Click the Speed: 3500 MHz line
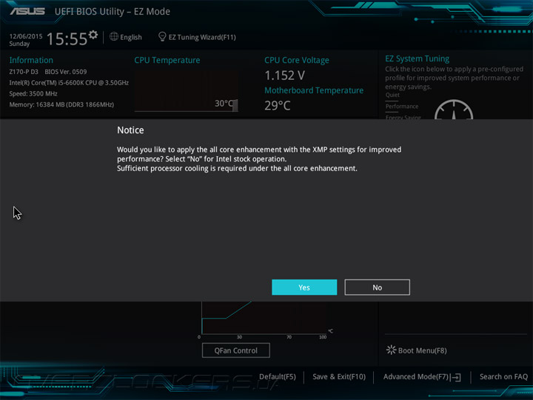Viewport: 533px width, 400px height. point(33,93)
